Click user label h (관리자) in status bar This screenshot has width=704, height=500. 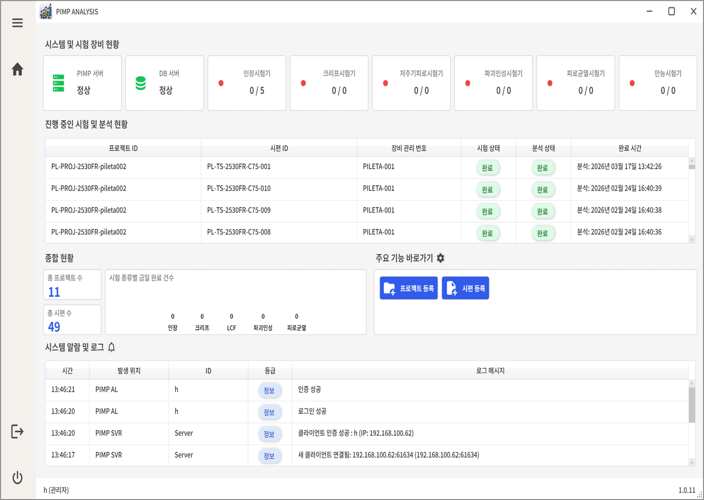(x=56, y=490)
